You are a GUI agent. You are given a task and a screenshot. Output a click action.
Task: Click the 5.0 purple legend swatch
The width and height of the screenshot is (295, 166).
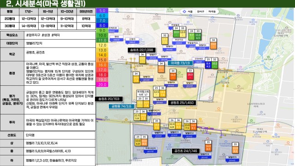coord(102,11)
